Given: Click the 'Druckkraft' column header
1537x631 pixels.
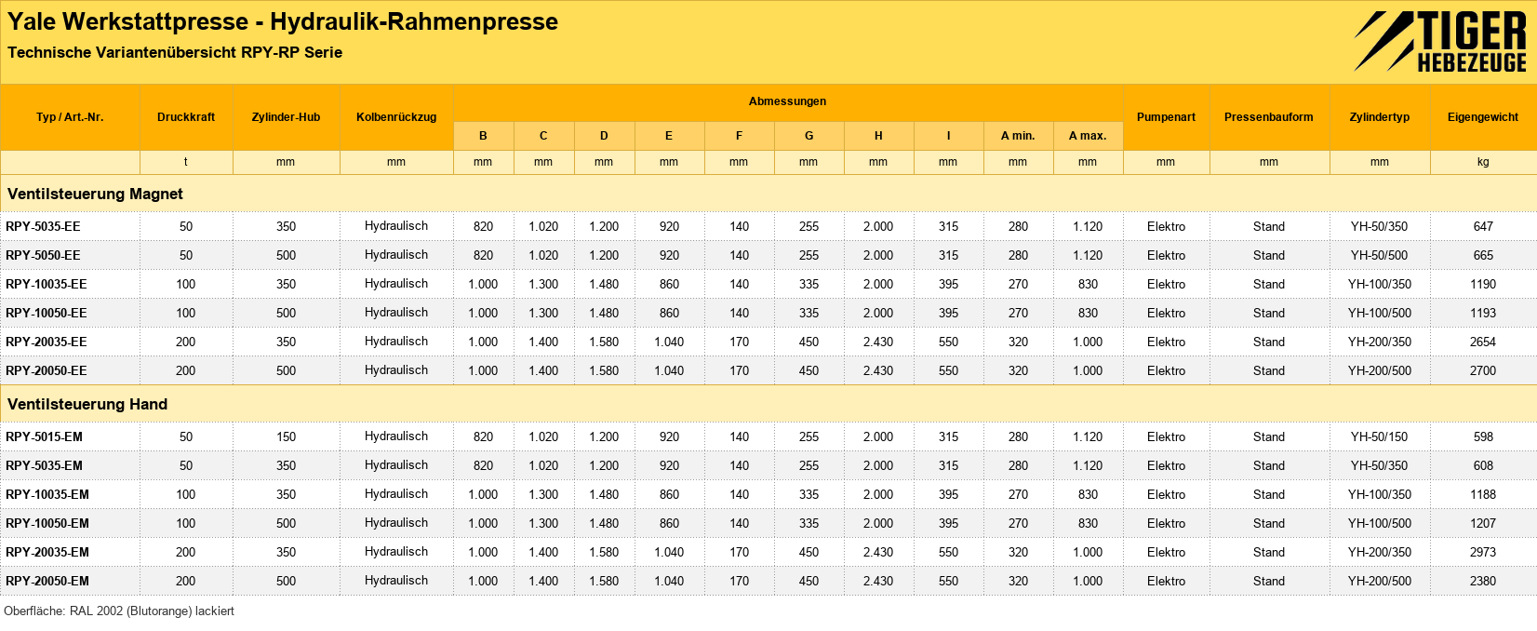Looking at the screenshot, I should coord(186,117).
